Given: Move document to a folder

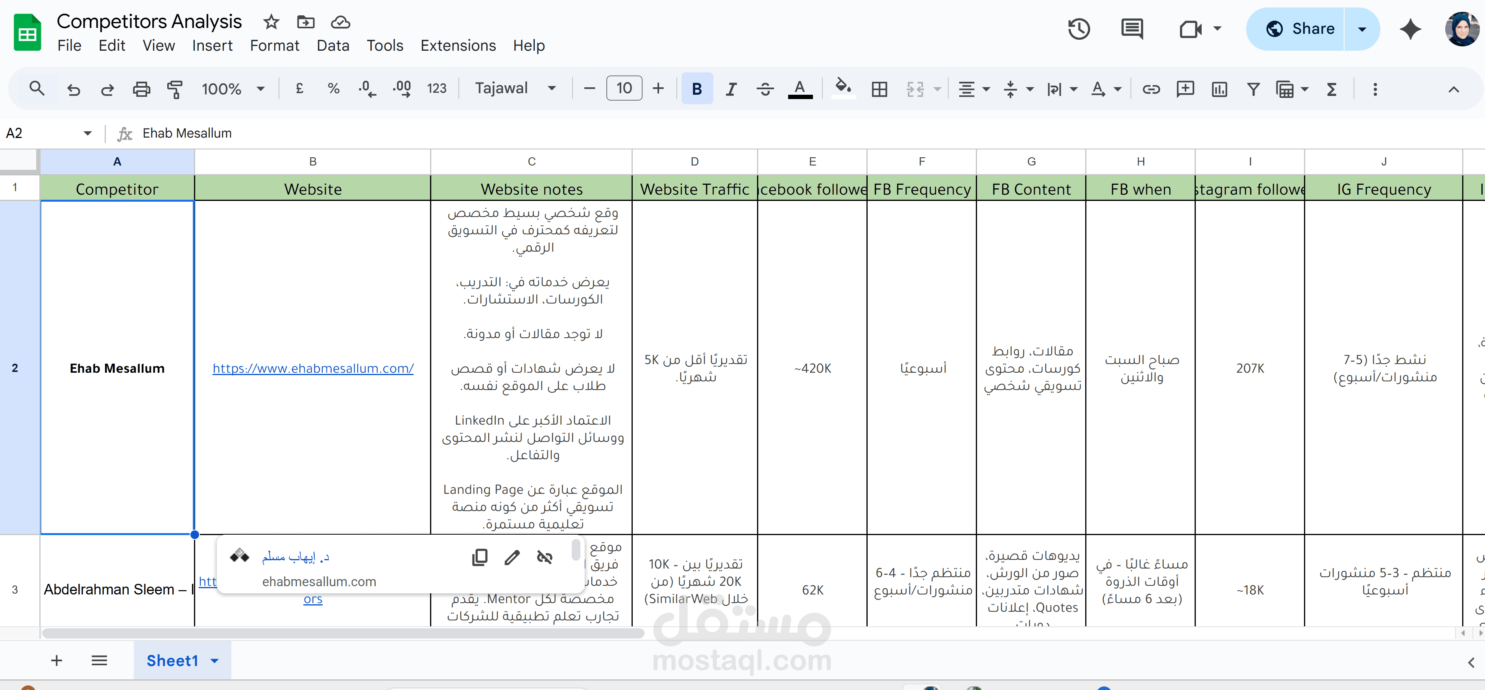Looking at the screenshot, I should pyautogui.click(x=305, y=22).
